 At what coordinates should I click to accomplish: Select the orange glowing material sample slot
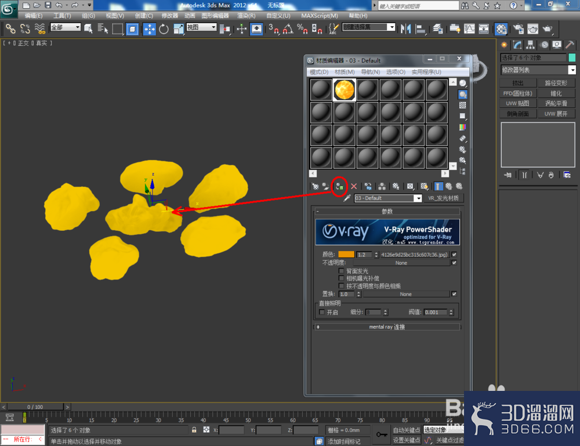click(x=344, y=90)
